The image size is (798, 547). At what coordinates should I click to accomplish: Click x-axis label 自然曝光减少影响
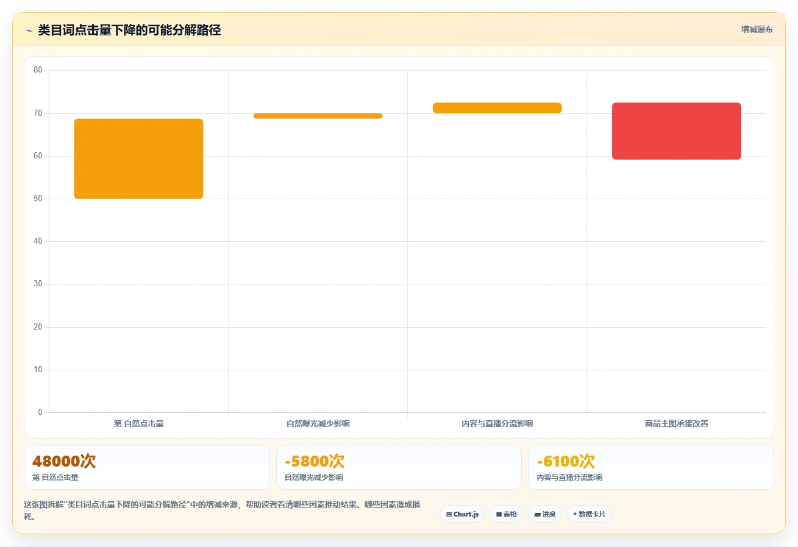click(x=318, y=423)
